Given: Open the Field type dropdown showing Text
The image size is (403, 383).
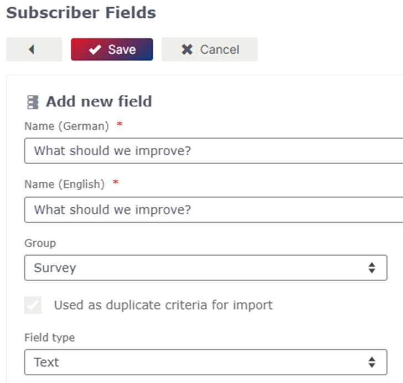Looking at the screenshot, I should coord(205,362).
